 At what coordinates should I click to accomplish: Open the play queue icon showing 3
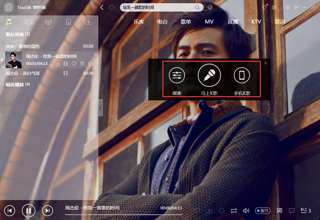(x=306, y=211)
